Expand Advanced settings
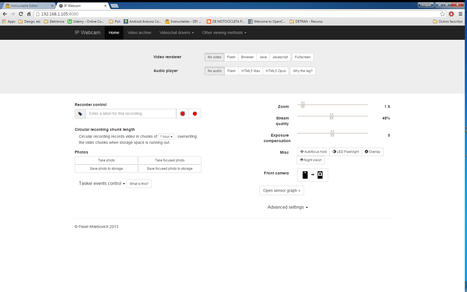 click(x=288, y=207)
